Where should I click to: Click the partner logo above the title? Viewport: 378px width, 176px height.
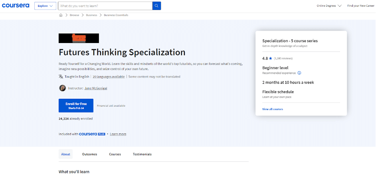tap(79, 38)
